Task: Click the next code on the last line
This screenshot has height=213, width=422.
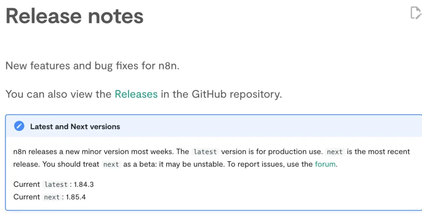Action: (x=52, y=197)
